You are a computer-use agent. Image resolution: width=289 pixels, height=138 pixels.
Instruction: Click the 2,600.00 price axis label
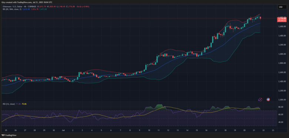click(x=282, y=72)
